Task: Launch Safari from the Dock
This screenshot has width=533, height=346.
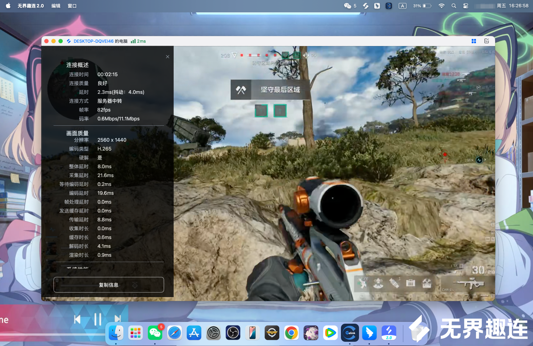Action: click(175, 333)
